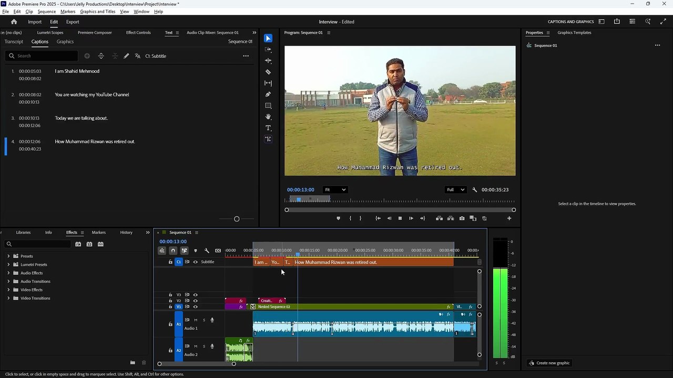
Task: Select the Track Select Forward tool
Action: pos(268,49)
